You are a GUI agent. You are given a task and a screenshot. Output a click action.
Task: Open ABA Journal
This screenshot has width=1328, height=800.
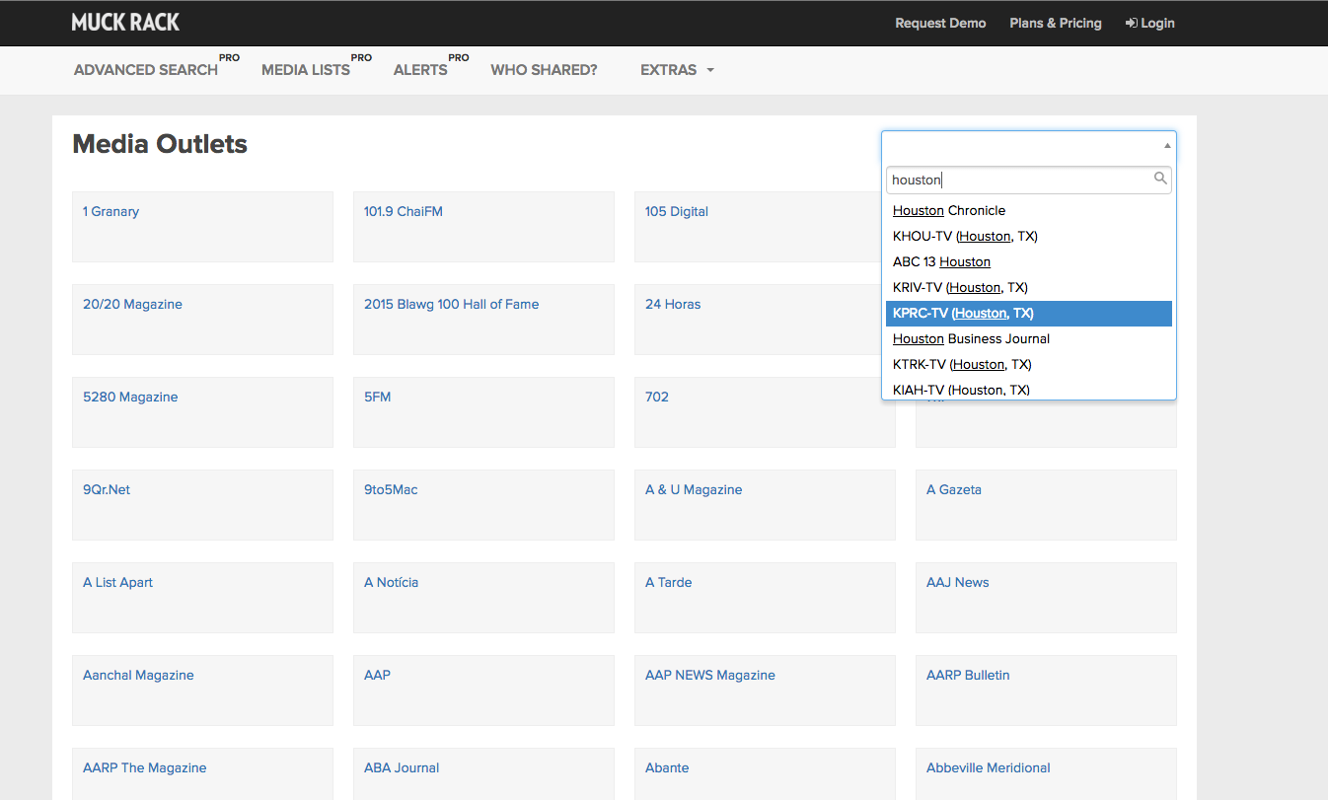[402, 767]
